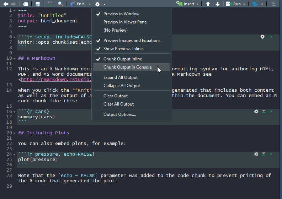Open setup chunk options gear

(262, 37)
